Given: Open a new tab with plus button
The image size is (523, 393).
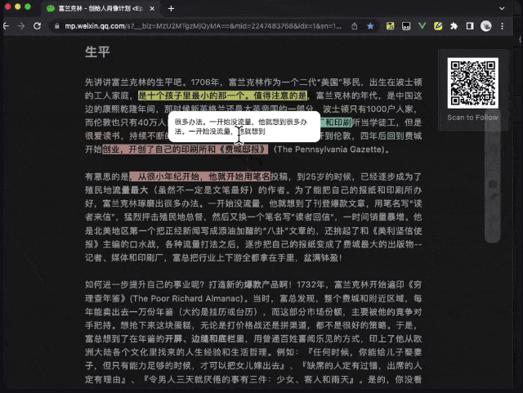Looking at the screenshot, I should (171, 9).
